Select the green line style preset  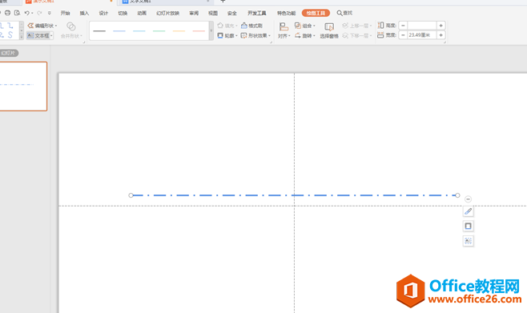coord(159,31)
